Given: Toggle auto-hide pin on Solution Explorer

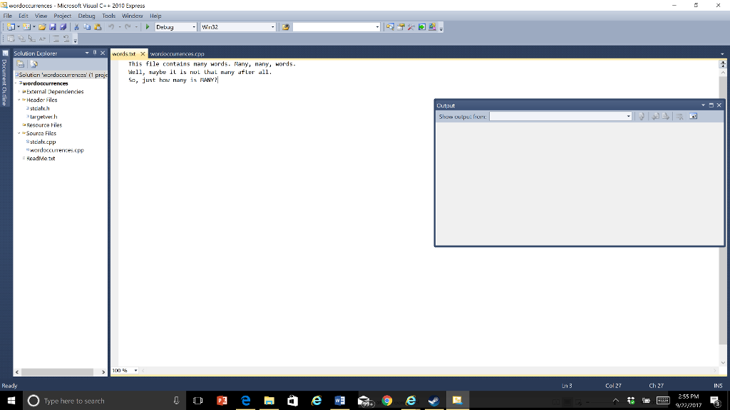Looking at the screenshot, I should (95, 53).
